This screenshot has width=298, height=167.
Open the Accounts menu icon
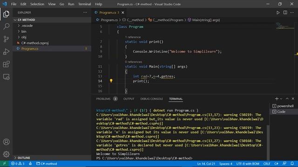tap(6, 142)
